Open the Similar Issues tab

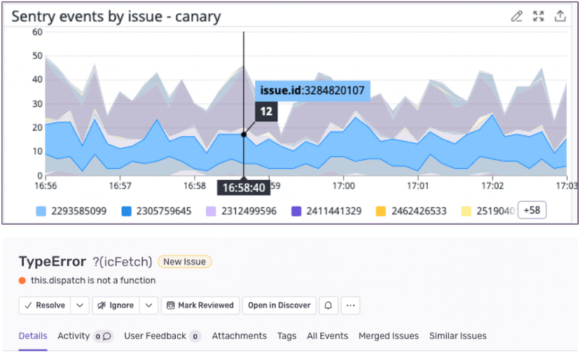457,336
